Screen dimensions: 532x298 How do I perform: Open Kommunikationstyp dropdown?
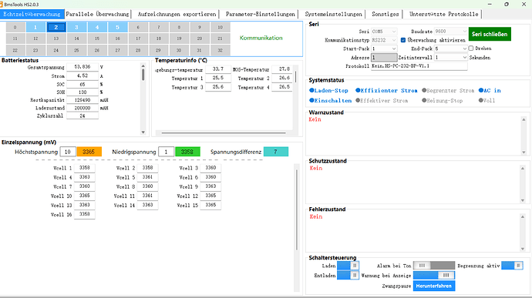(384, 40)
